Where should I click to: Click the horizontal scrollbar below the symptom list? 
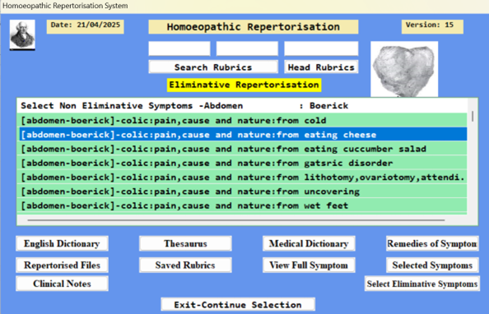[236, 220]
